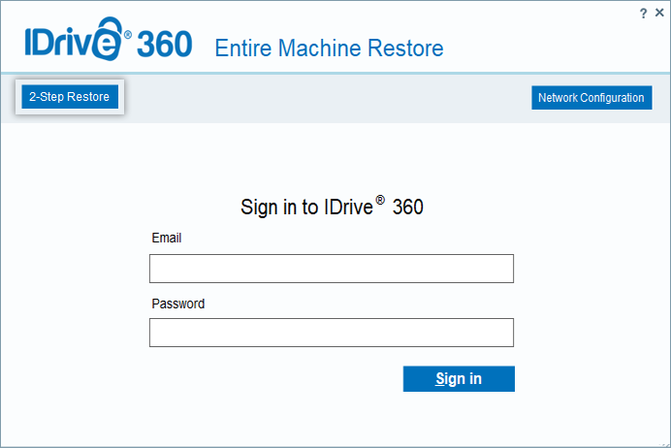Click the resize grip in window corner
The width and height of the screenshot is (671, 448).
pyautogui.click(x=666, y=444)
